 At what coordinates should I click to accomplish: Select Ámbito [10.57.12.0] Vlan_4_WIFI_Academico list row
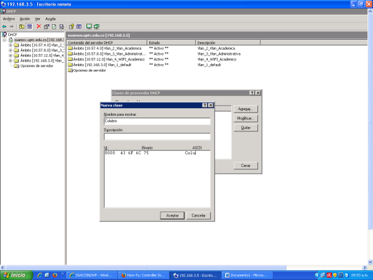(106, 59)
